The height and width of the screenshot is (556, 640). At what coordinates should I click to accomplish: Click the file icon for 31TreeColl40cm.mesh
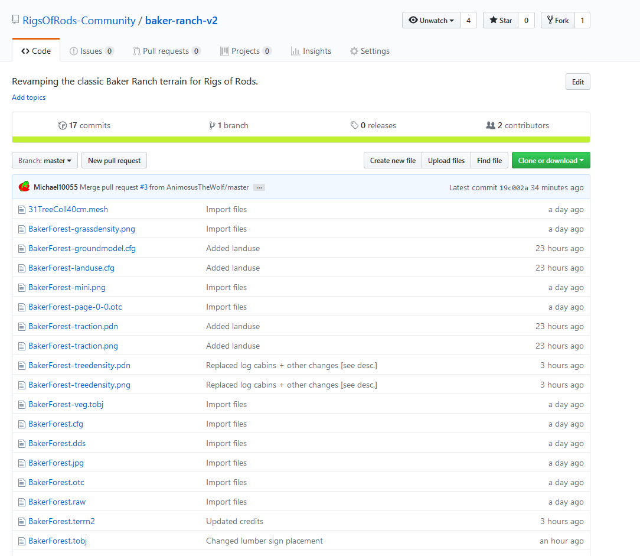point(22,210)
